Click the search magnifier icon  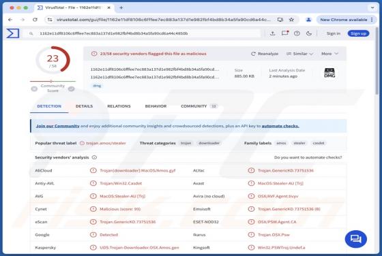[31, 33]
